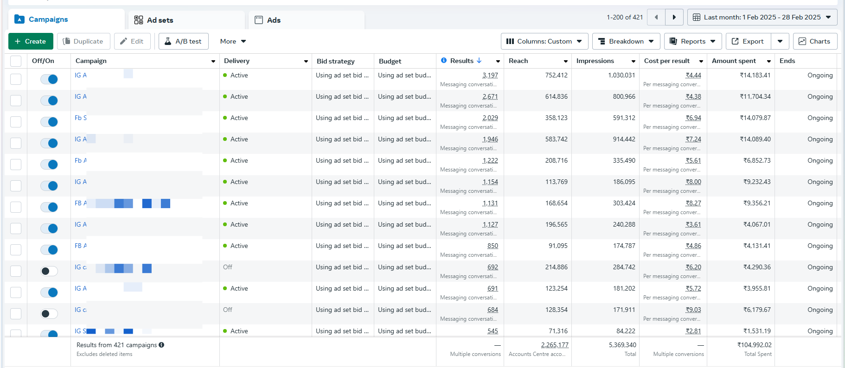
Task: Toggle off the campaign with 850 results
Action: (x=49, y=250)
